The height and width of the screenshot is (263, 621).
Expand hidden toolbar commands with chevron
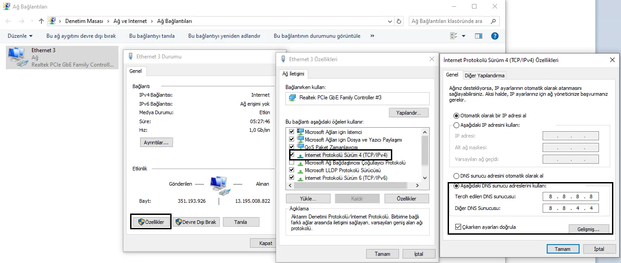[x=372, y=36]
